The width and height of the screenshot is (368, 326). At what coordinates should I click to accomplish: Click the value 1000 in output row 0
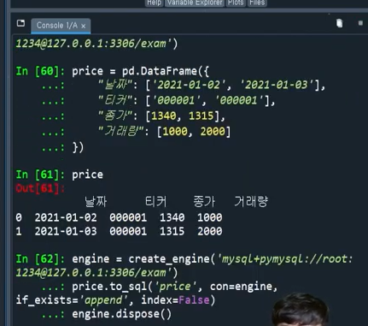[x=210, y=217]
